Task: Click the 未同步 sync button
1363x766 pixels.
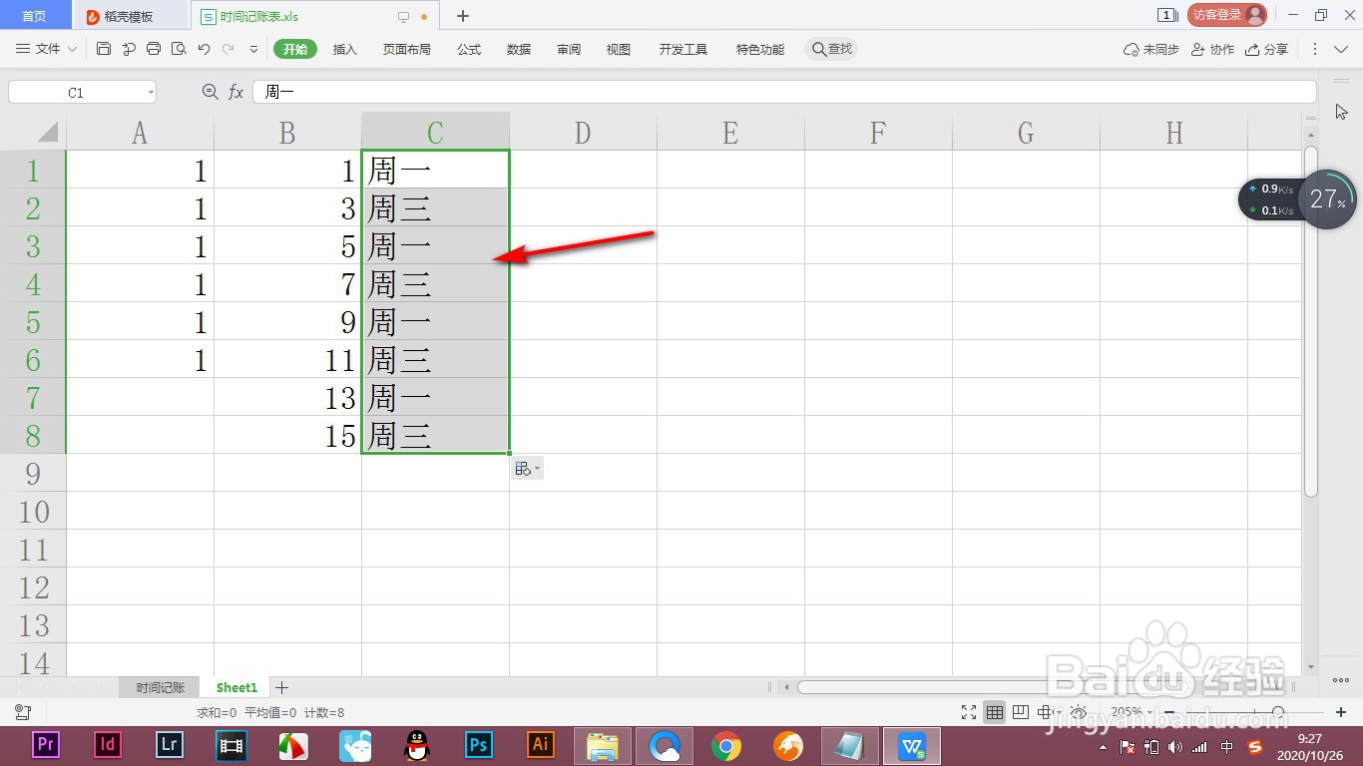Action: [x=1151, y=49]
